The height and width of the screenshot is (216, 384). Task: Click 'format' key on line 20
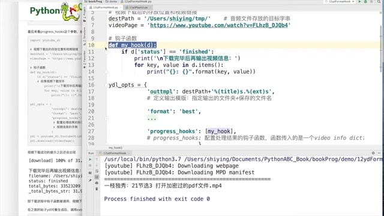click(160, 112)
